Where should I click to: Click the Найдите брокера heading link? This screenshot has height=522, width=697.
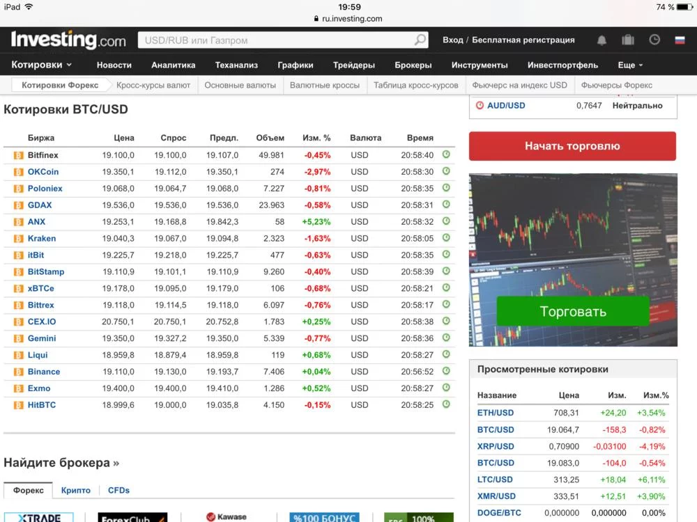[61, 463]
